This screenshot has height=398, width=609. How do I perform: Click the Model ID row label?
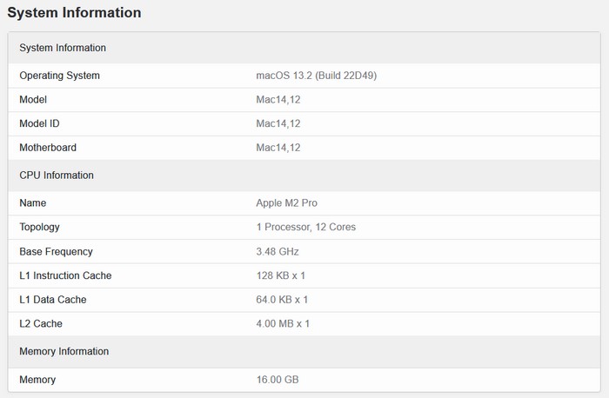pyautogui.click(x=39, y=123)
